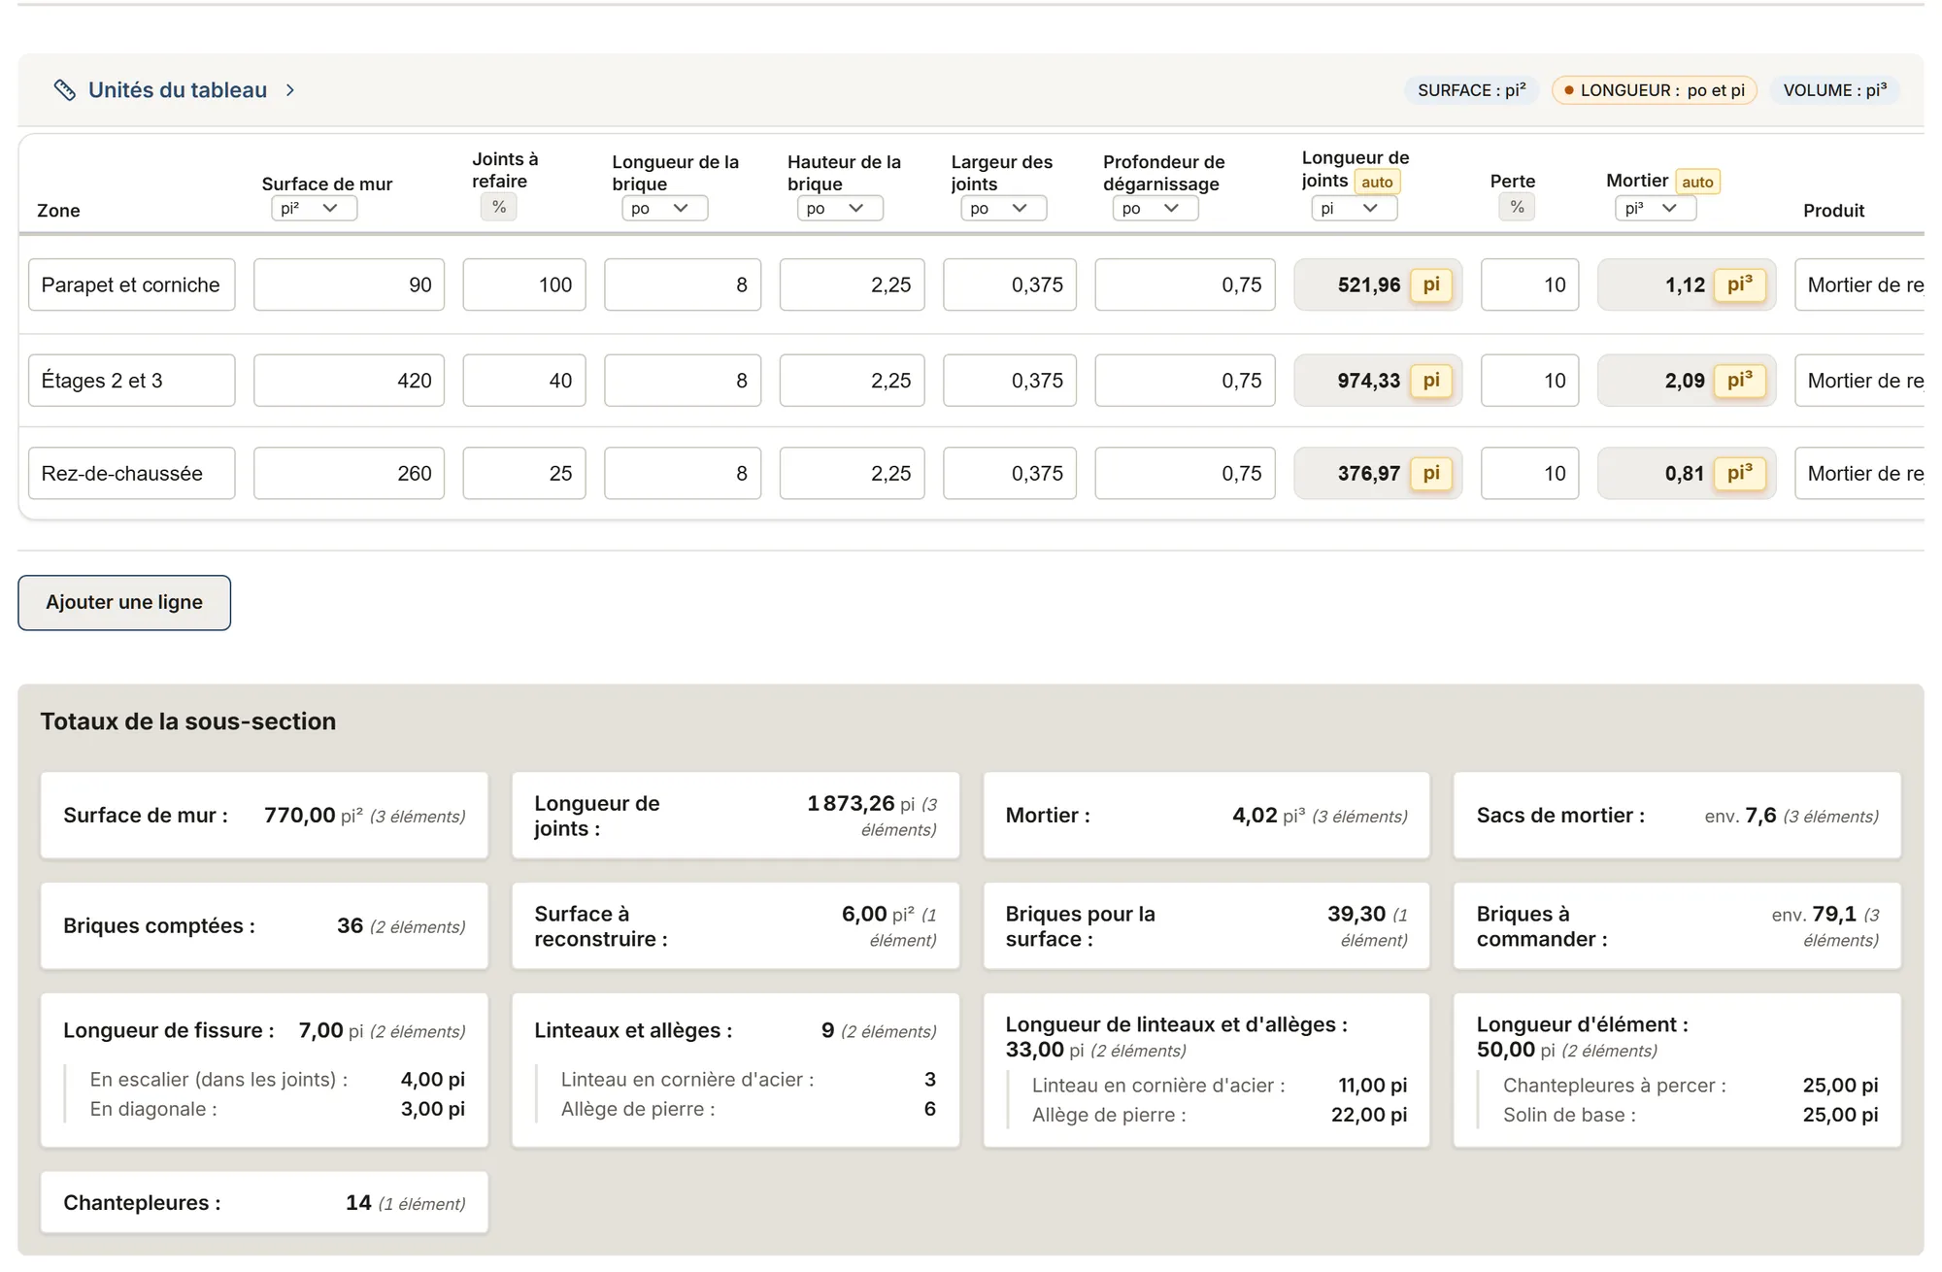This screenshot has height=1272, width=1942.
Task: Click the Perte field in Parapet et corniche row
Action: (1529, 285)
